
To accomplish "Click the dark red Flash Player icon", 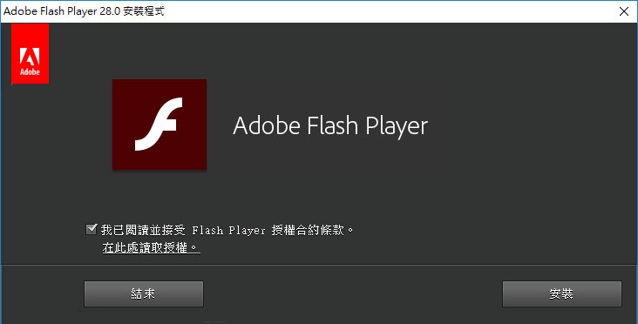I will pyautogui.click(x=159, y=125).
